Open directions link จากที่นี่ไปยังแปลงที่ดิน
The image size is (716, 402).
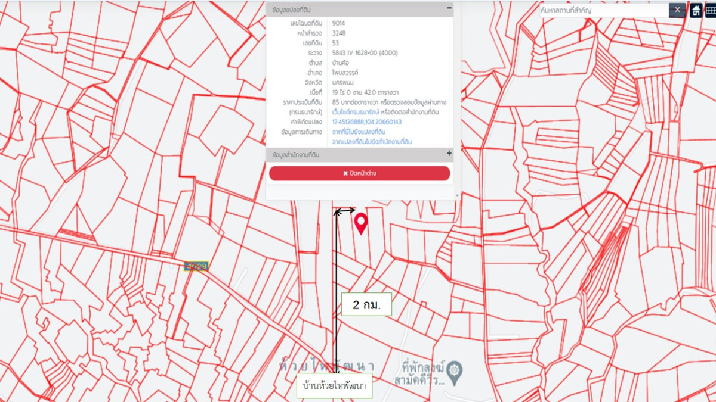click(x=359, y=132)
